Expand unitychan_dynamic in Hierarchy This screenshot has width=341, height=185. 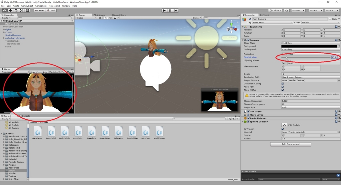click(4, 38)
